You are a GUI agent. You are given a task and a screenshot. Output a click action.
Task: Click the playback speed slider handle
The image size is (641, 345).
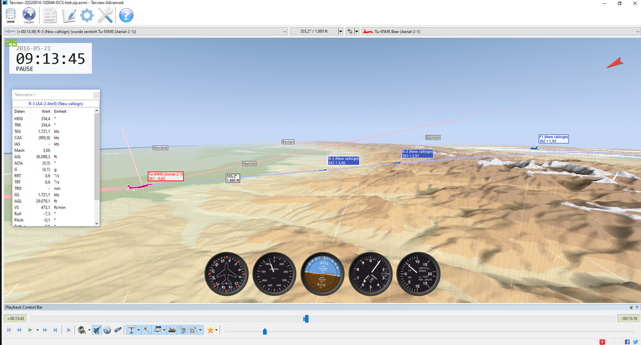pyautogui.click(x=265, y=331)
